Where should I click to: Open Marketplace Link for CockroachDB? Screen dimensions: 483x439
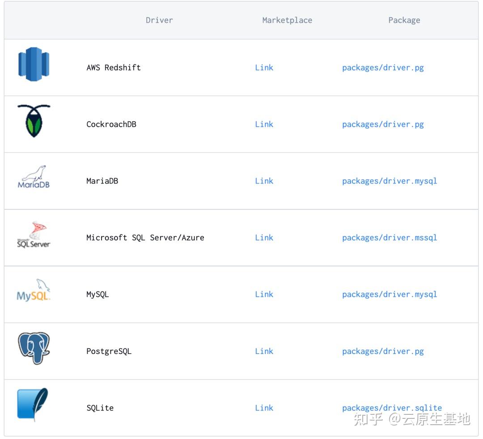(264, 124)
